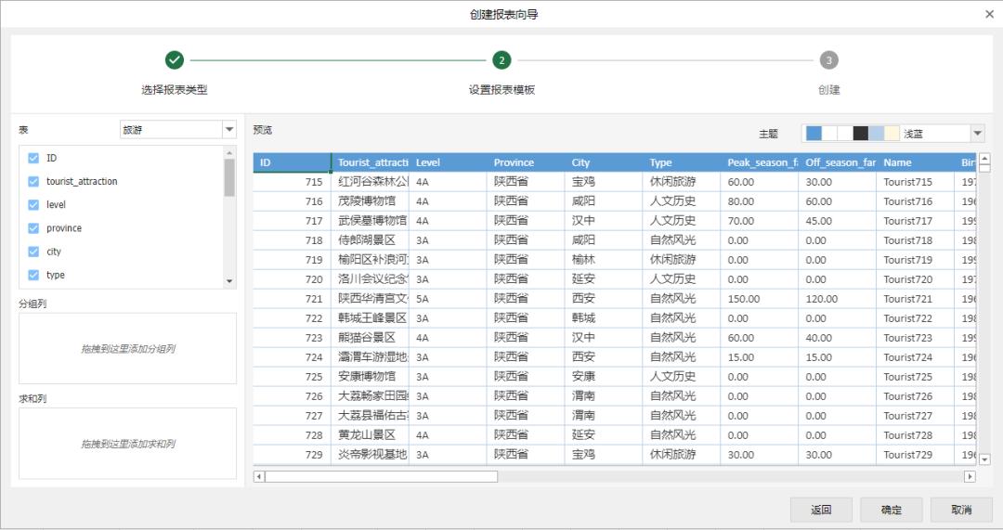Click the 熊猫谷景区 cell
The height and width of the screenshot is (530, 1003).
[370, 338]
